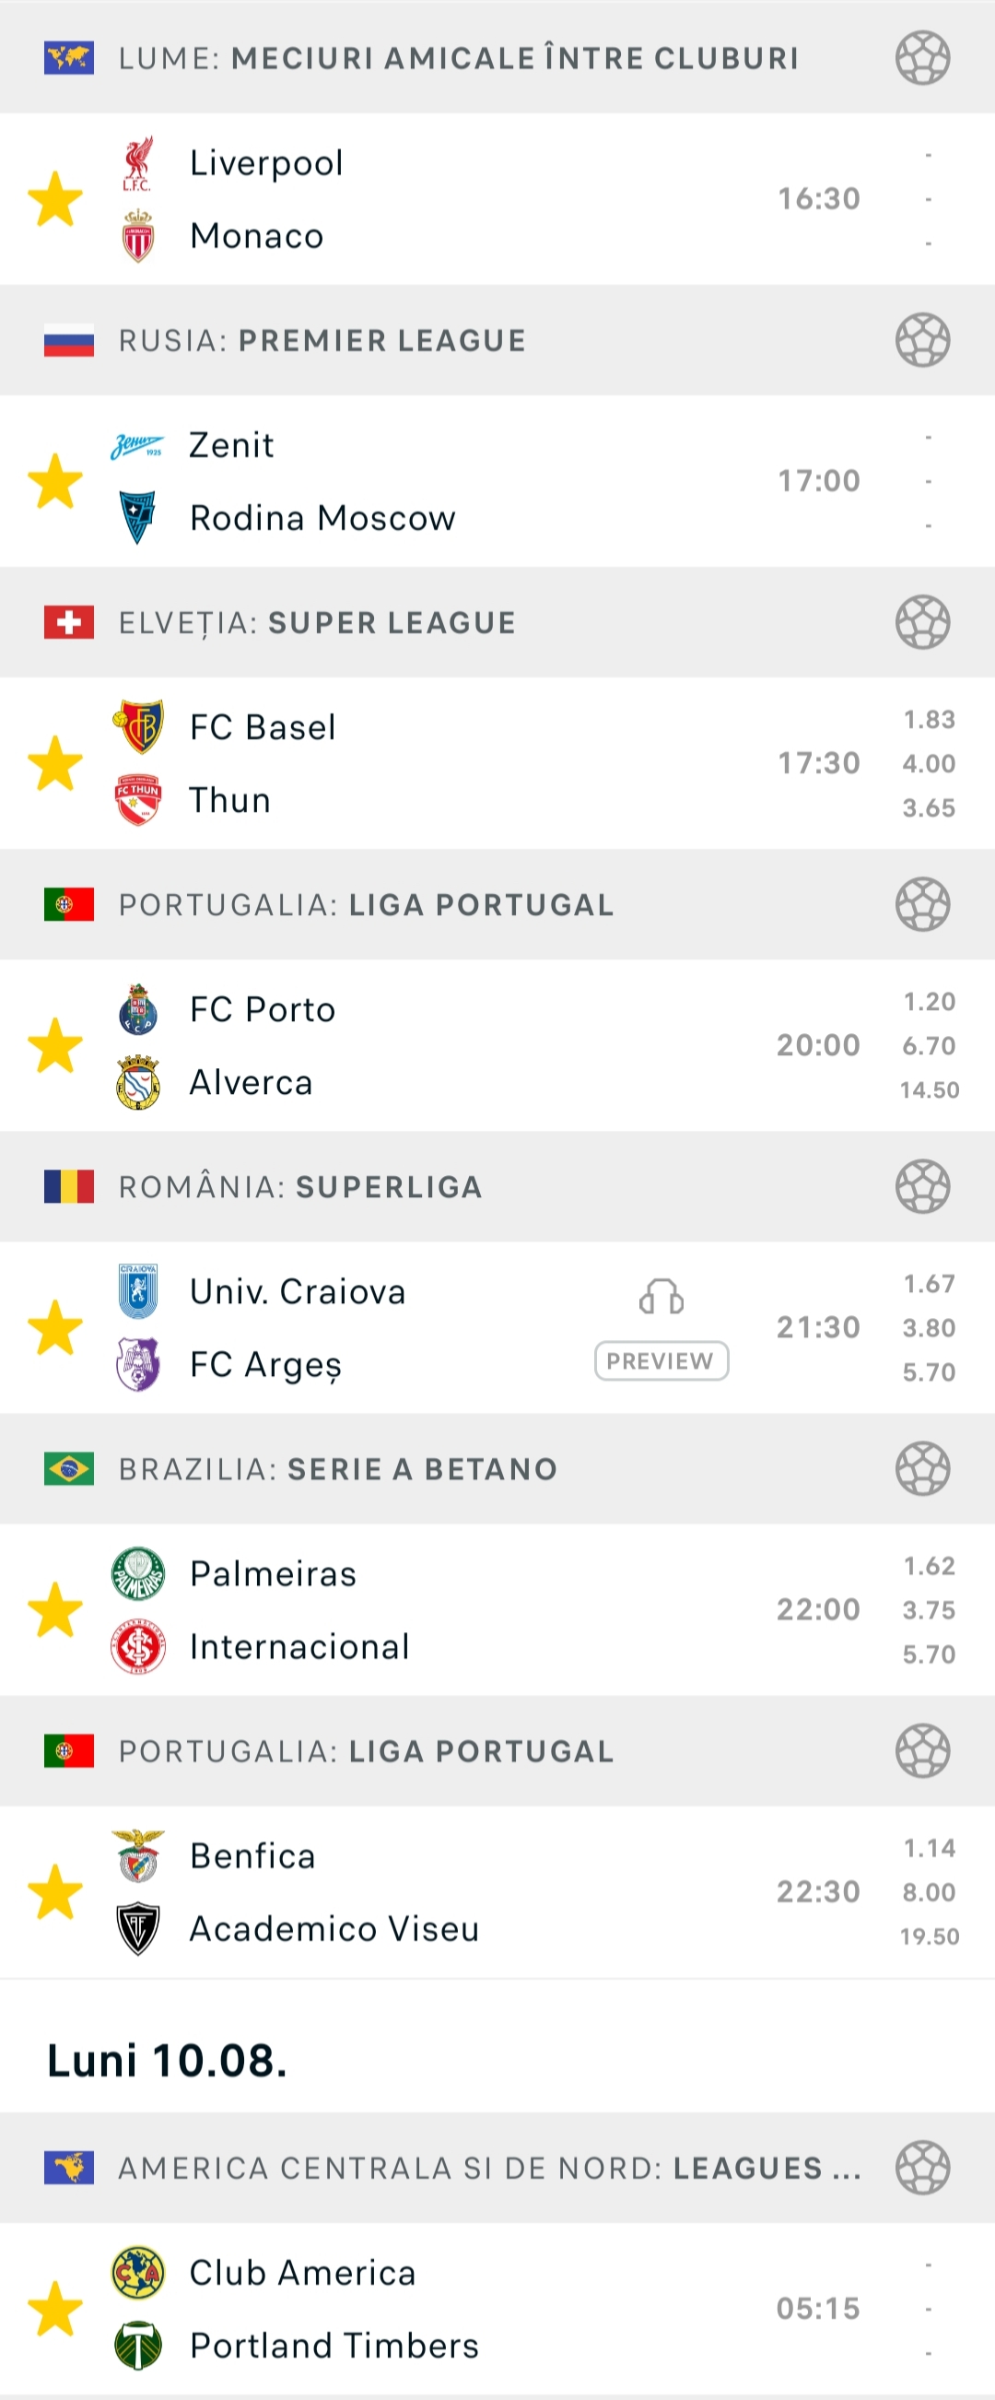Expand America Centrala si de Nord Leagues header
Image resolution: width=995 pixels, height=2400 pixels.
497,2168
